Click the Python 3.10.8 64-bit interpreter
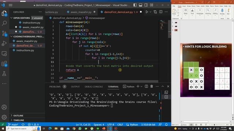This screenshot has height=131, width=234. click(148, 124)
